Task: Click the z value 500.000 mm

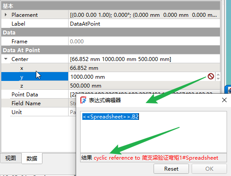Action: click(x=85, y=86)
